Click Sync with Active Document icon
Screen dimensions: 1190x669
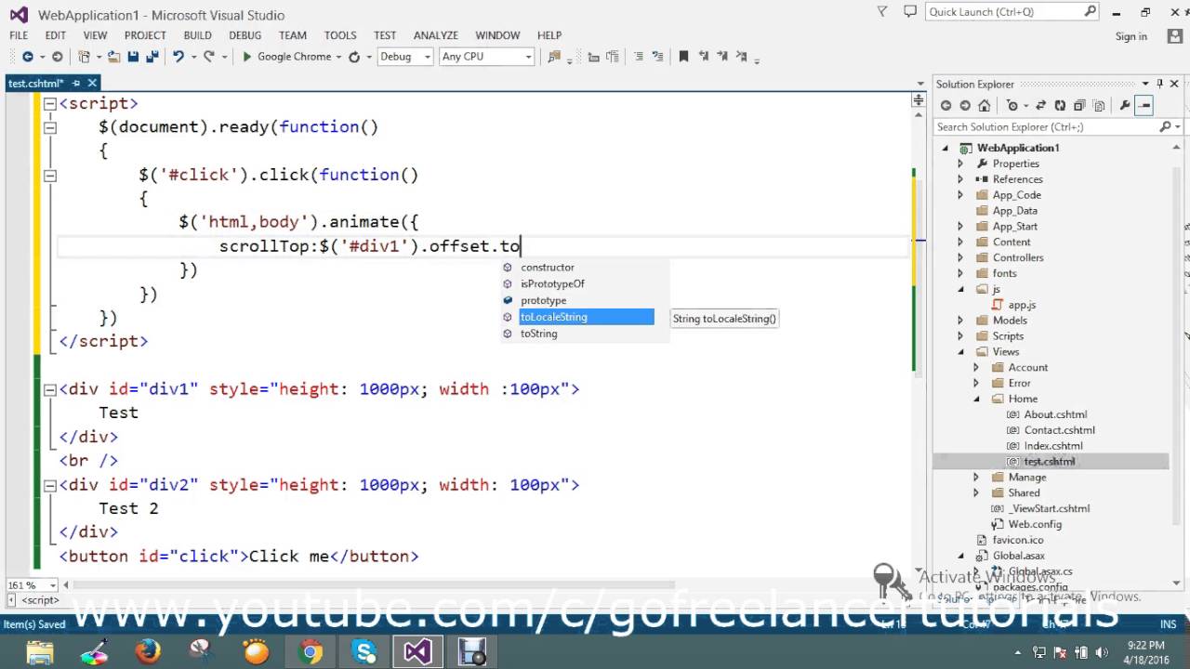click(1041, 105)
